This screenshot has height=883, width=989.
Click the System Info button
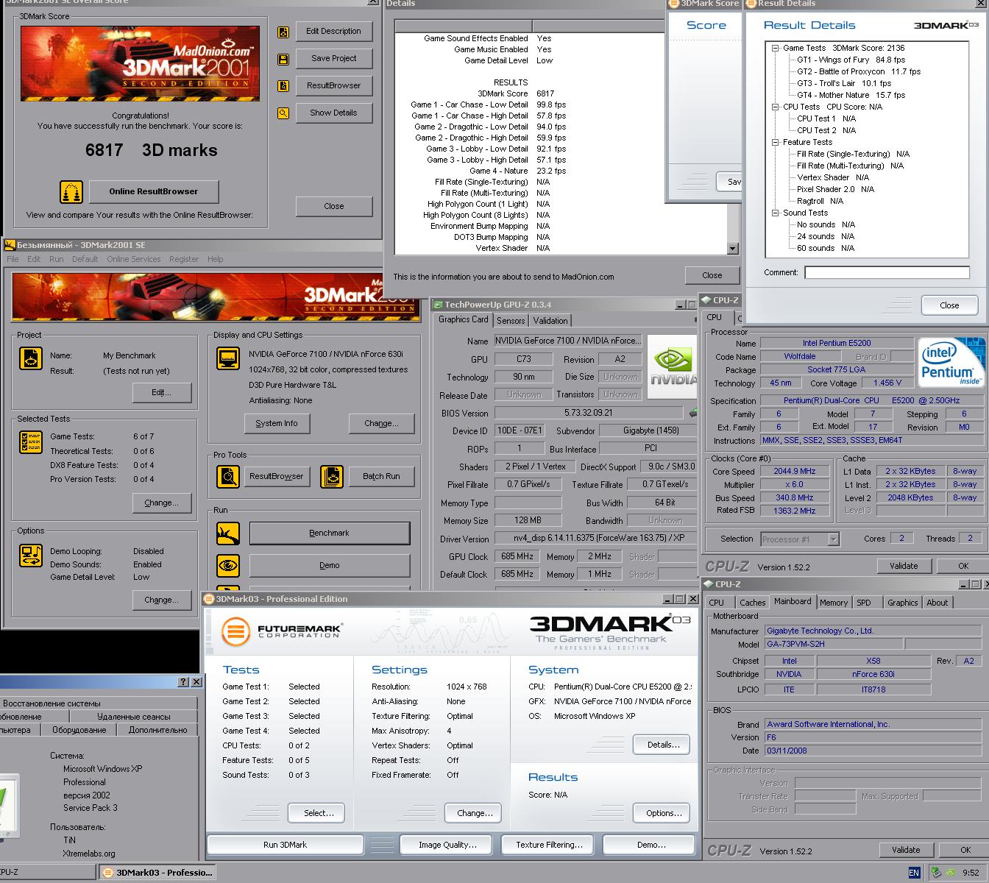(x=277, y=424)
